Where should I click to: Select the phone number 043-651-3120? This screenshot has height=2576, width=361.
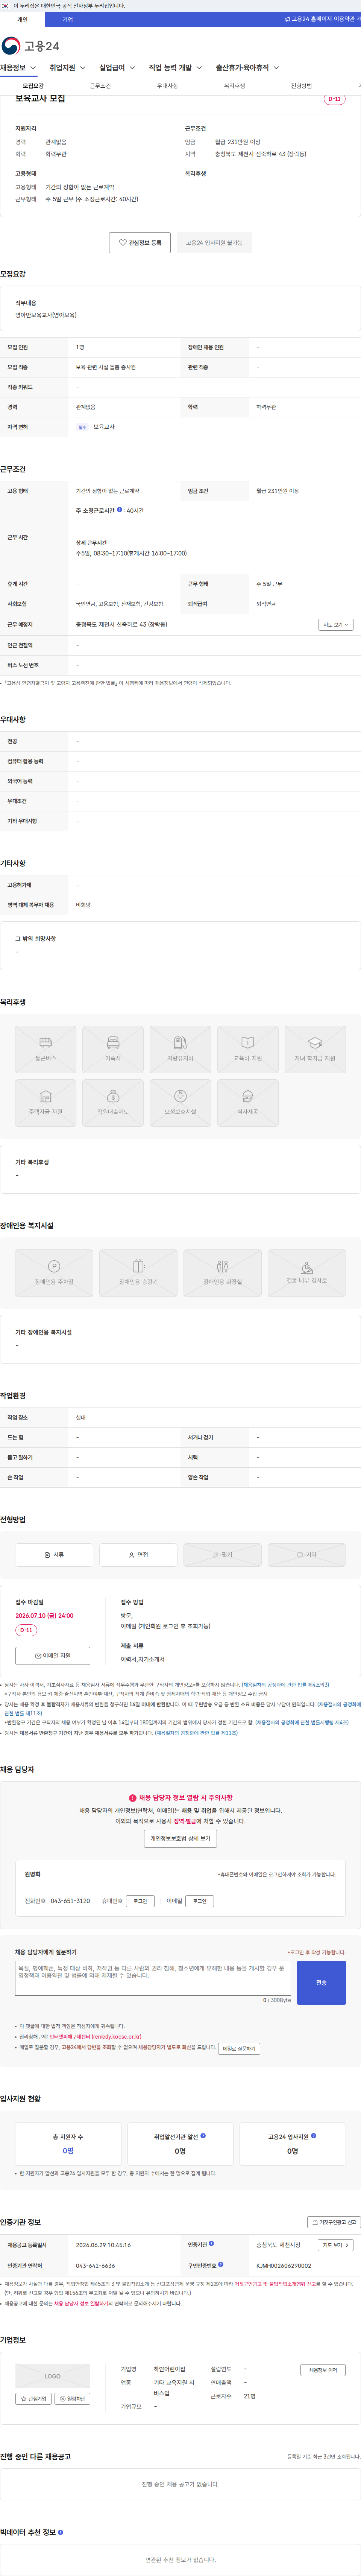pyautogui.click(x=70, y=1901)
